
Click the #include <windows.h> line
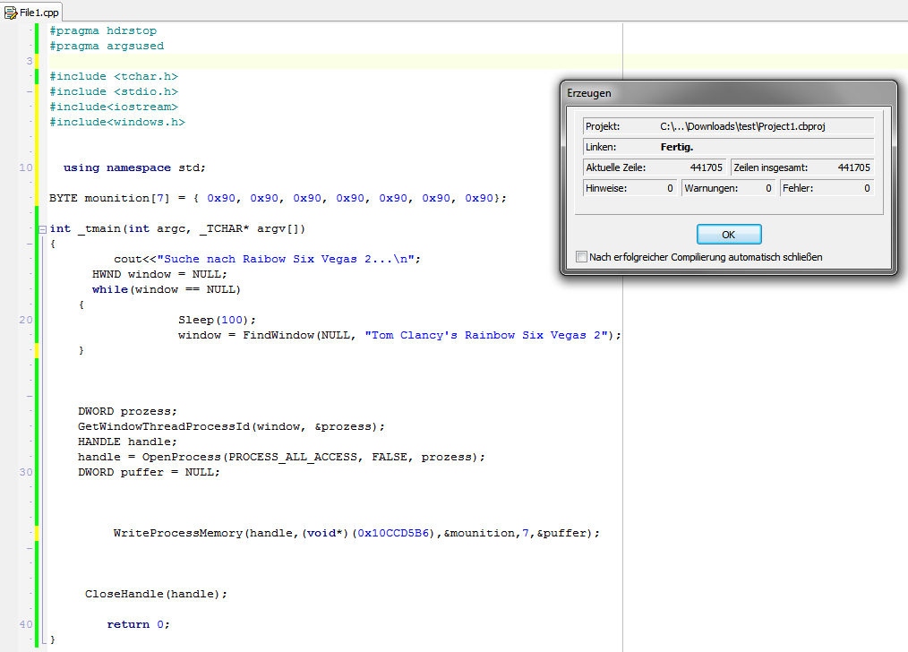coord(117,122)
